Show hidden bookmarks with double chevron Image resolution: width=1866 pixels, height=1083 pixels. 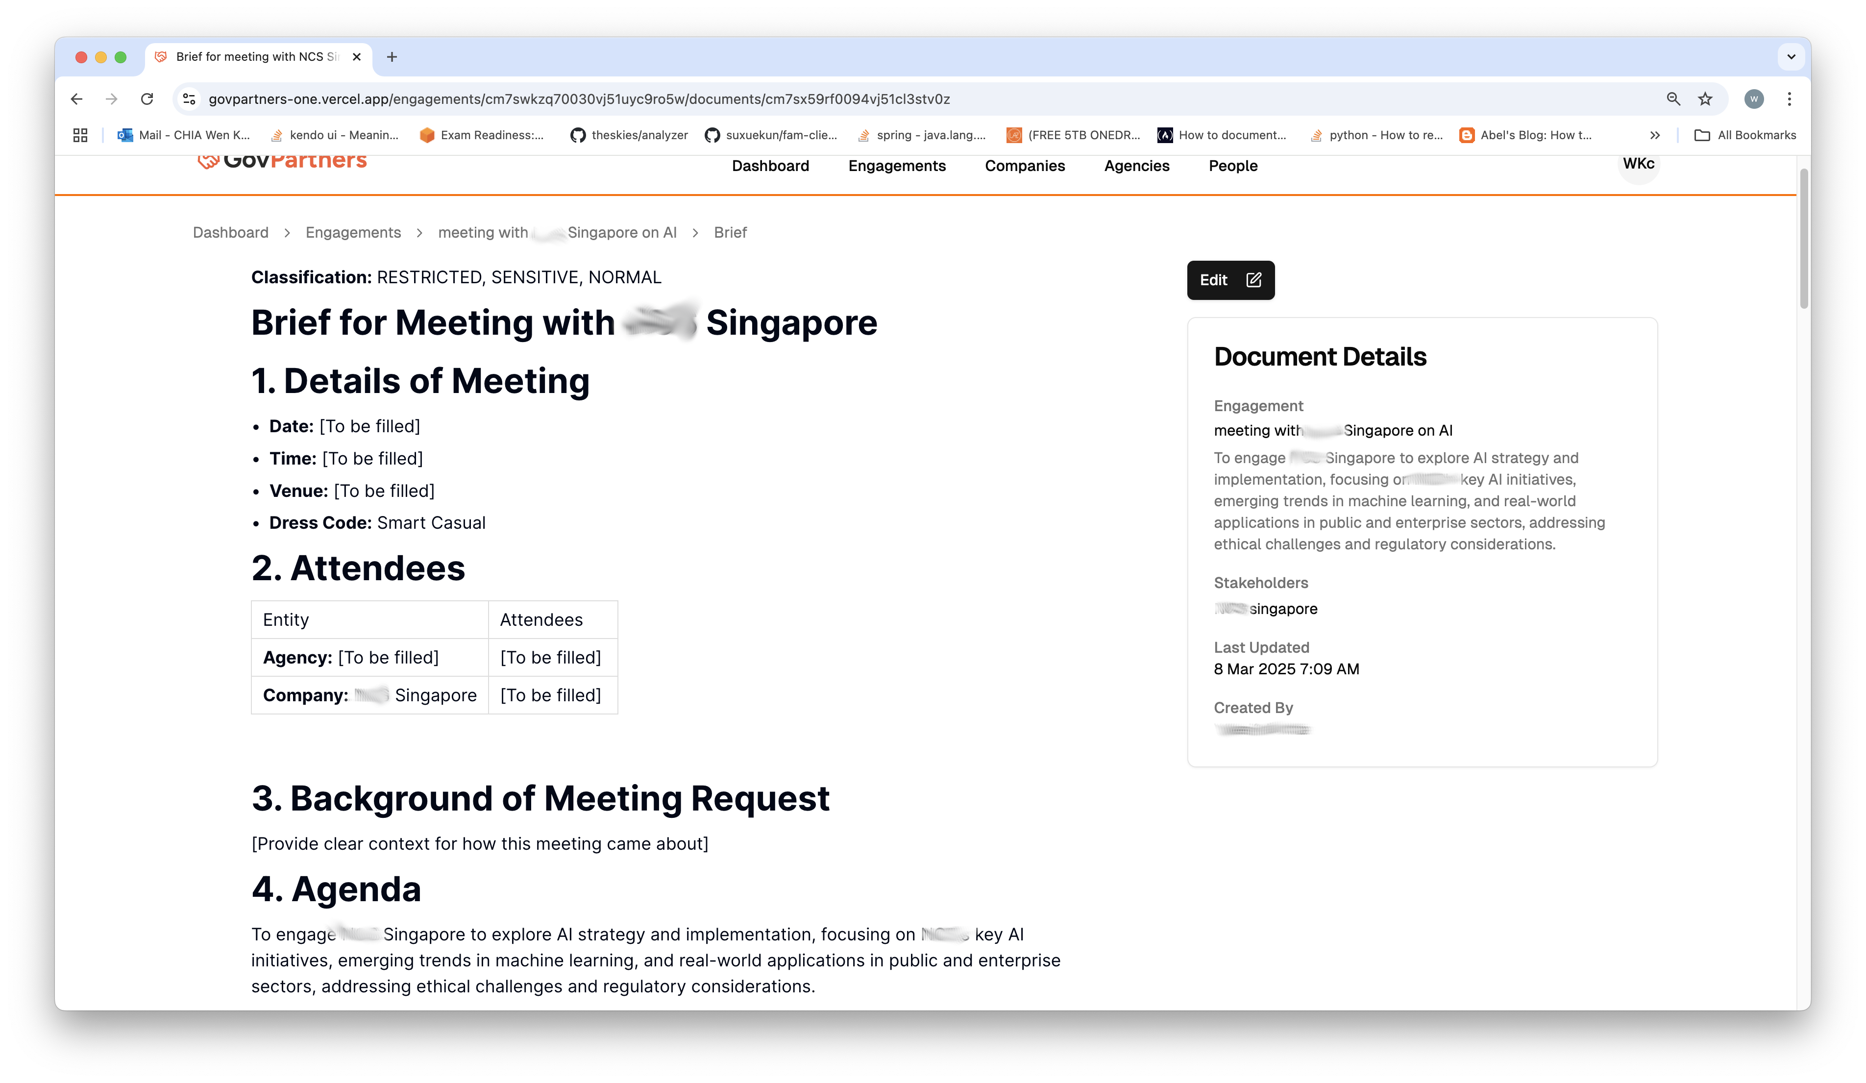pos(1654,135)
